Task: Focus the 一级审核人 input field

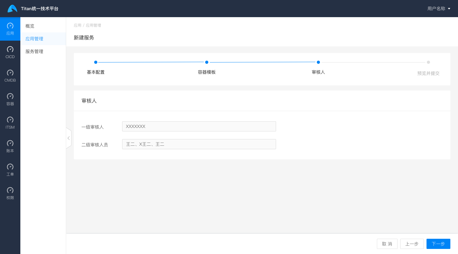Action: tap(199, 126)
